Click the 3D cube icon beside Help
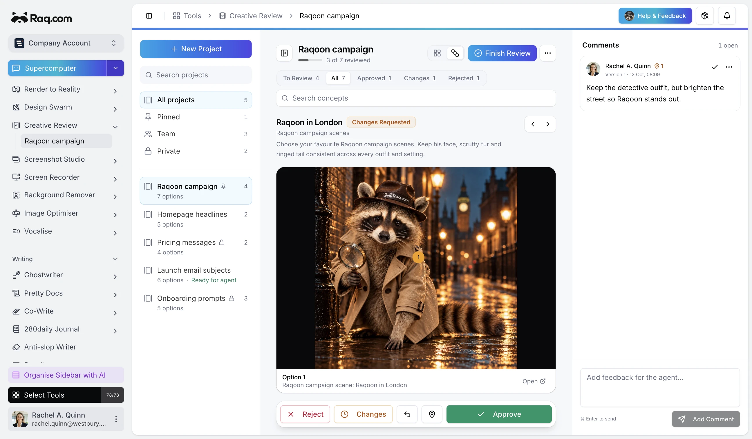This screenshot has width=752, height=439. point(705,16)
